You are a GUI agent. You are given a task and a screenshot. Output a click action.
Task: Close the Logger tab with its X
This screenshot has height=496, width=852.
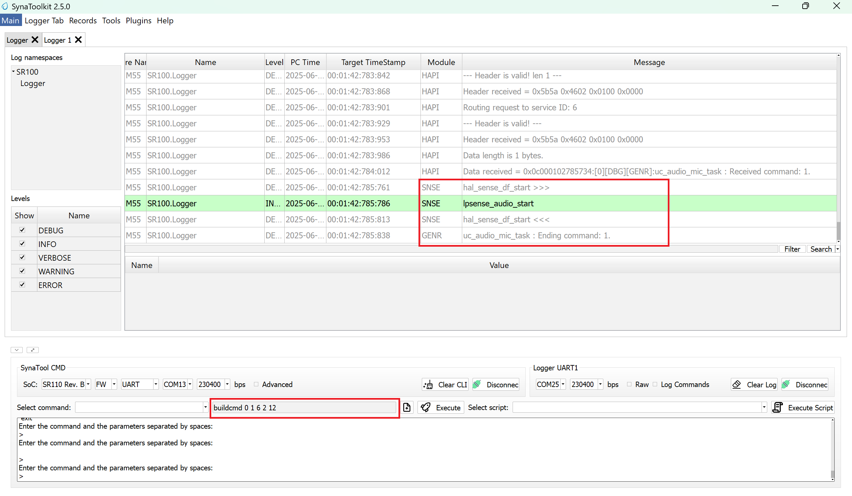coord(35,40)
